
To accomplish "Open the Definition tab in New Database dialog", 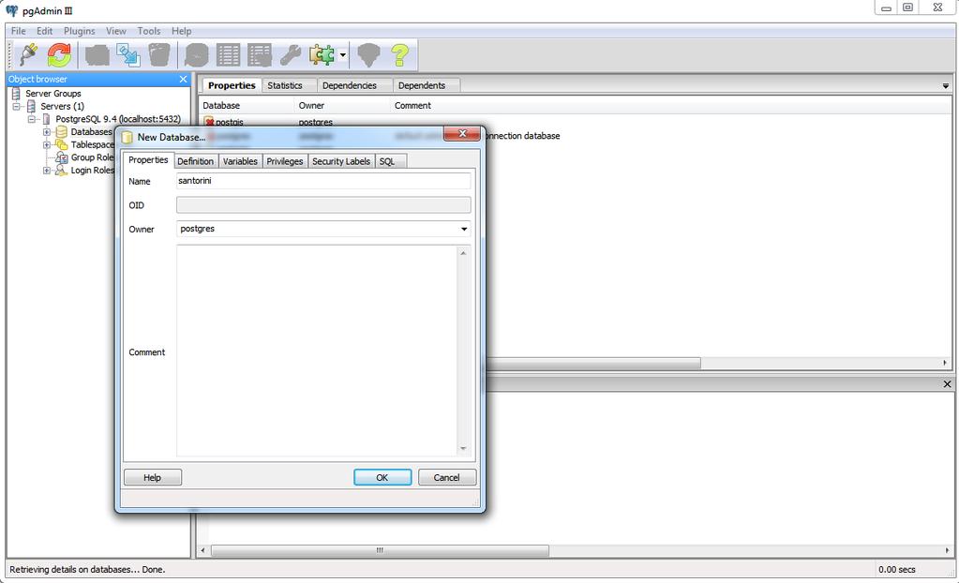I will (x=196, y=161).
